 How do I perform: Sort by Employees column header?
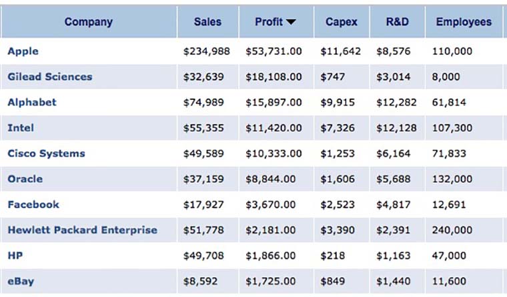[x=464, y=22]
